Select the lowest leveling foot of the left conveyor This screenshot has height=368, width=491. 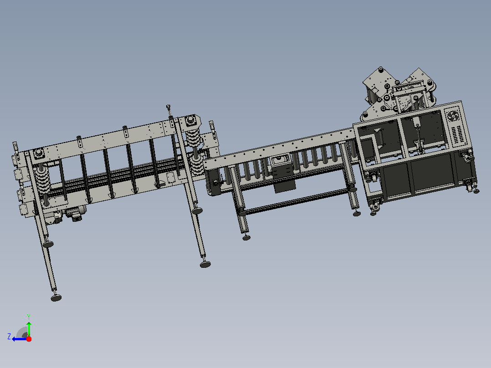point(56,297)
